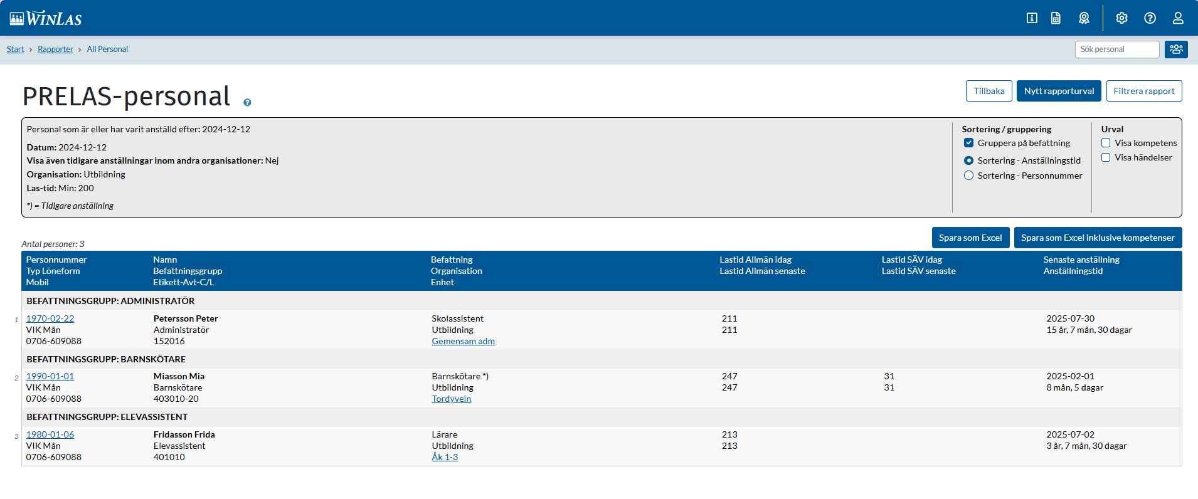Click the help icon next to PRELAS-personal title

(x=247, y=102)
